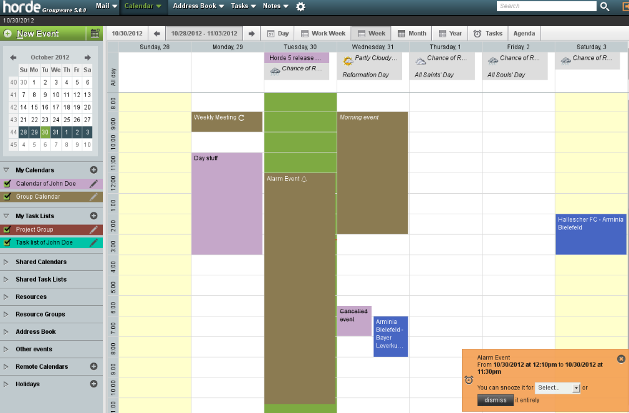
Task: Toggle Project Group task list checkbox
Action: [7, 230]
